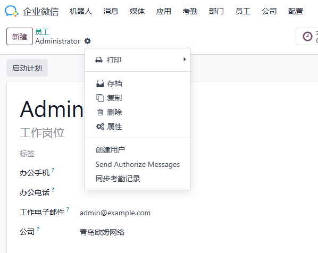Click the 启动计划 button
Screen dimensions: 318x253
coord(27,68)
